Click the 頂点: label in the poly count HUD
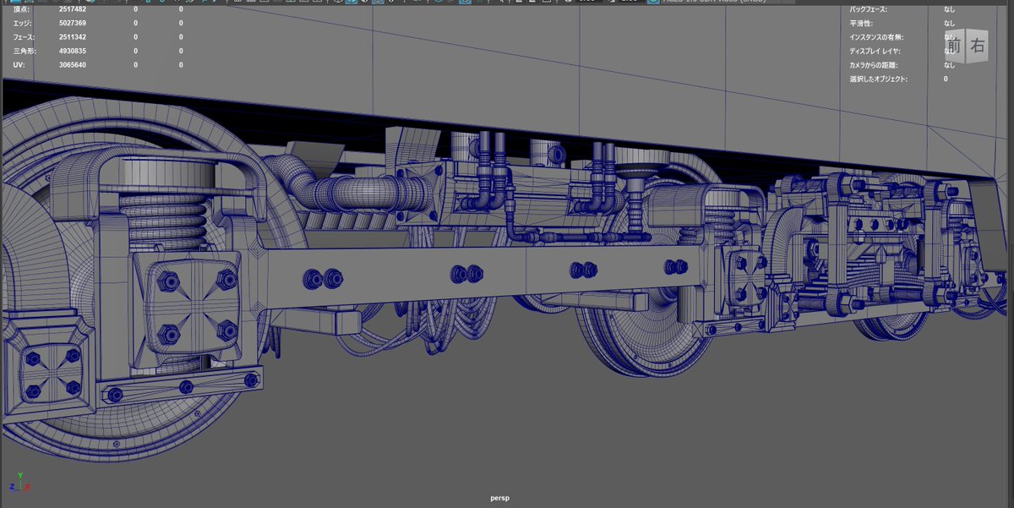 pos(21,9)
